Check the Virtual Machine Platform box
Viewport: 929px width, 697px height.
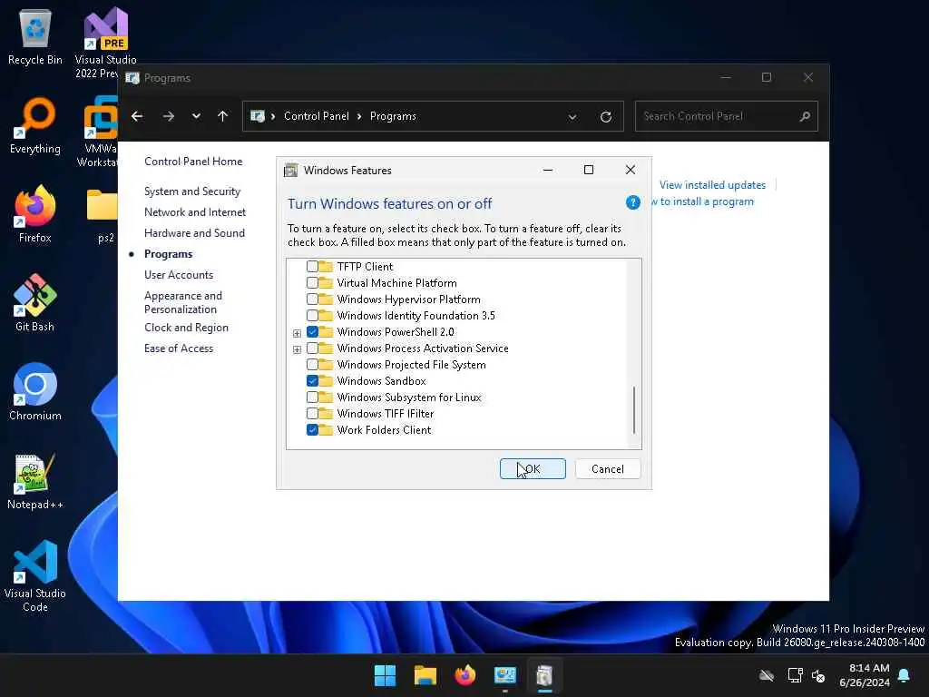312,283
